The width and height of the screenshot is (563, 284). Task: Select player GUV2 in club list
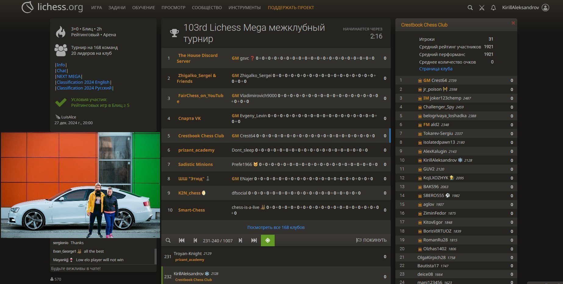456,169
